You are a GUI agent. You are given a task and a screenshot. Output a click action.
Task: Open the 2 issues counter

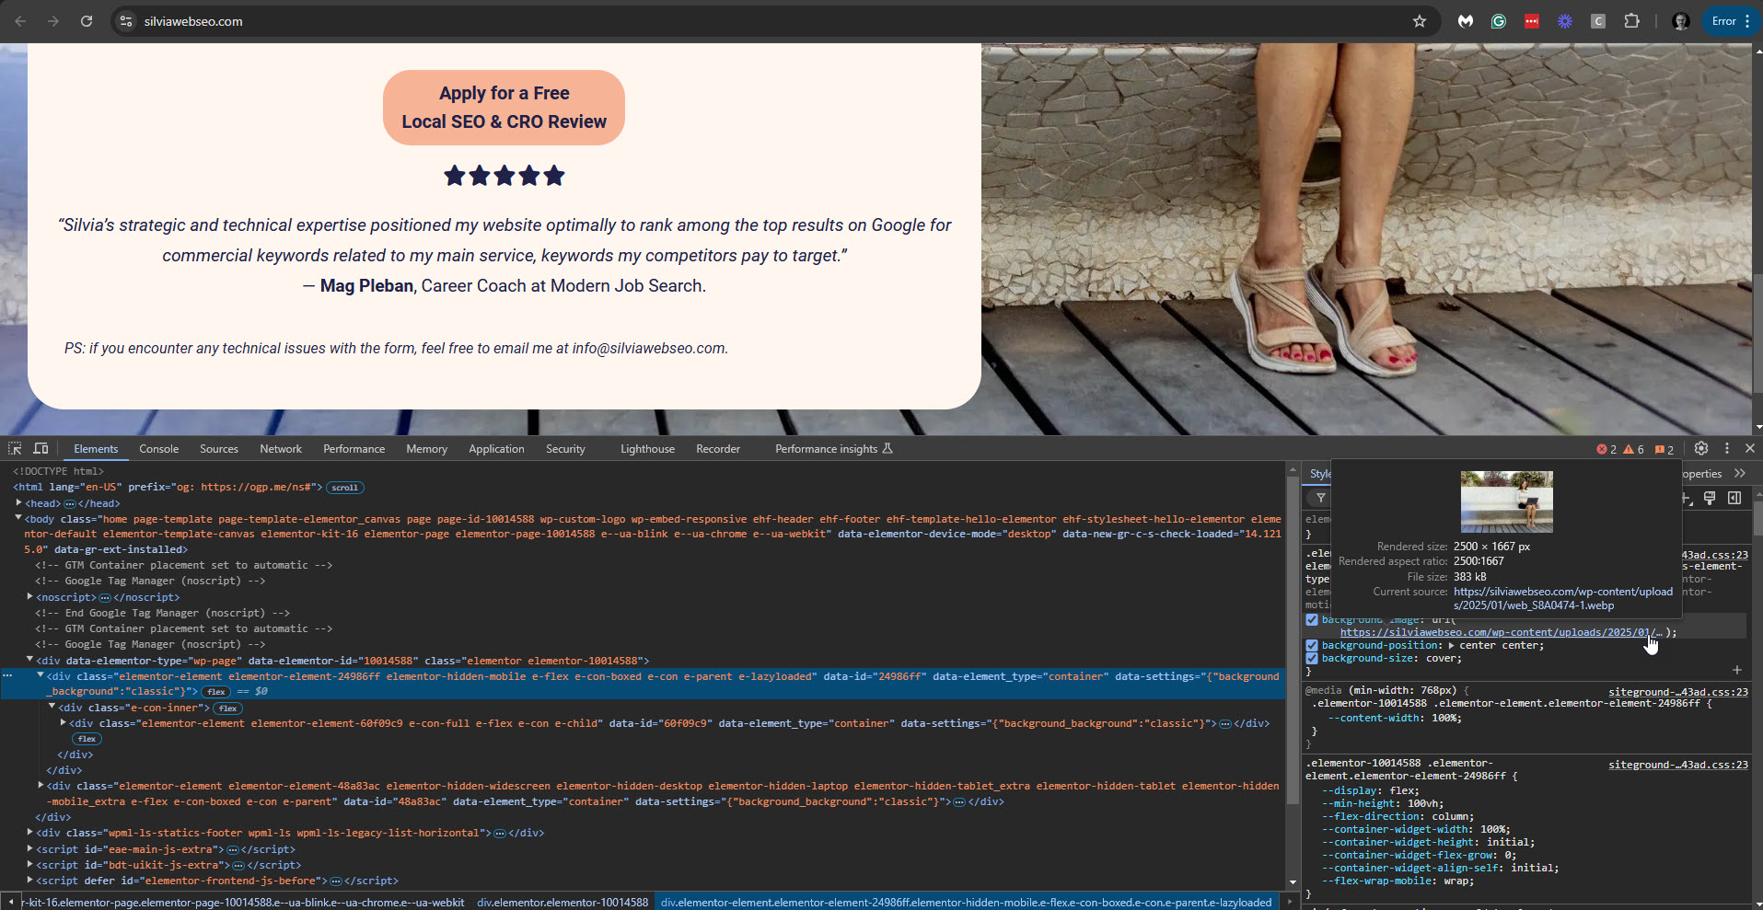(x=1664, y=449)
